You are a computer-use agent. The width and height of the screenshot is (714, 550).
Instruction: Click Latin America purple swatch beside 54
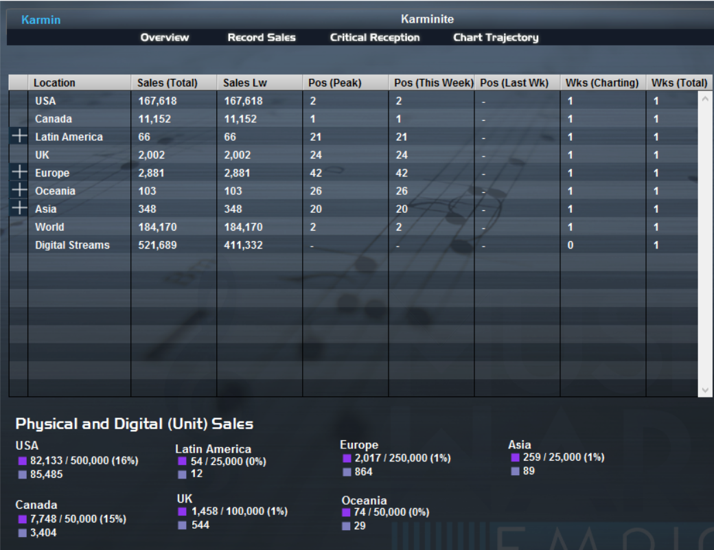pyautogui.click(x=182, y=461)
